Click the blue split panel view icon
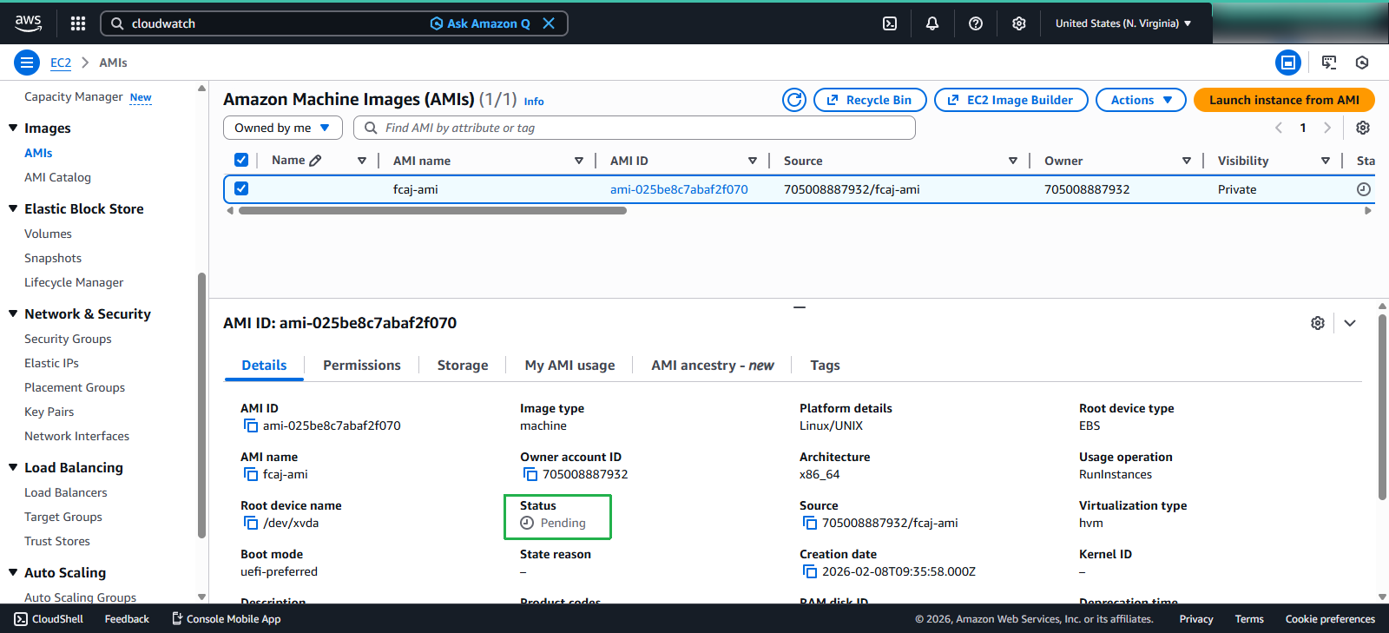This screenshot has height=633, width=1389. tap(1288, 63)
